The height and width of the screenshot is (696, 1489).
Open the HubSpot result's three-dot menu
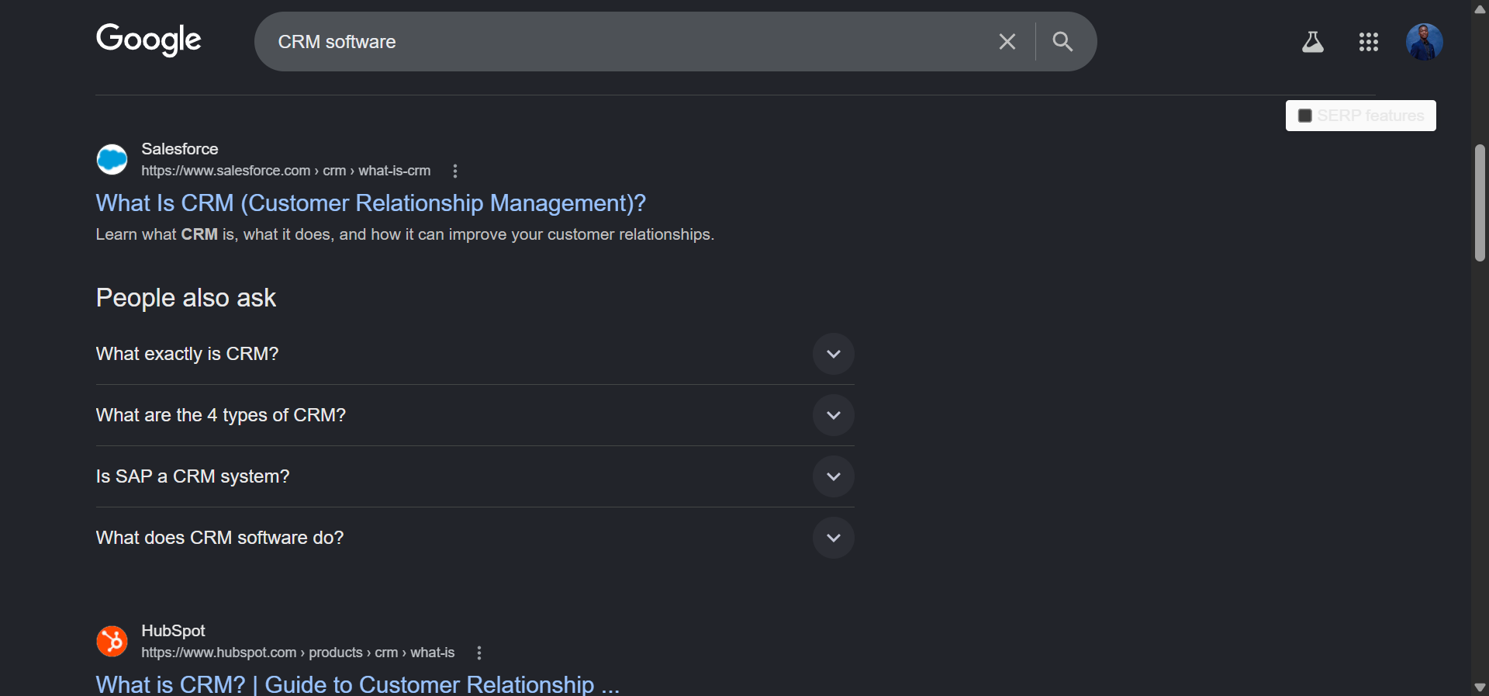click(x=479, y=653)
